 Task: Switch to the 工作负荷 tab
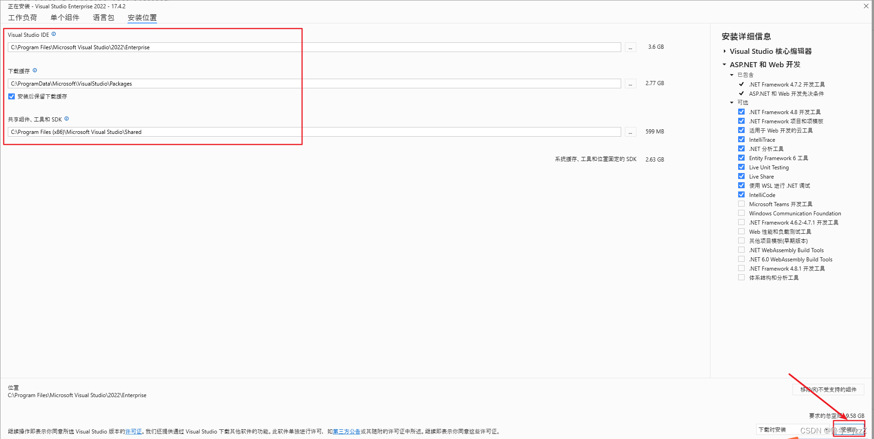pyautogui.click(x=23, y=17)
